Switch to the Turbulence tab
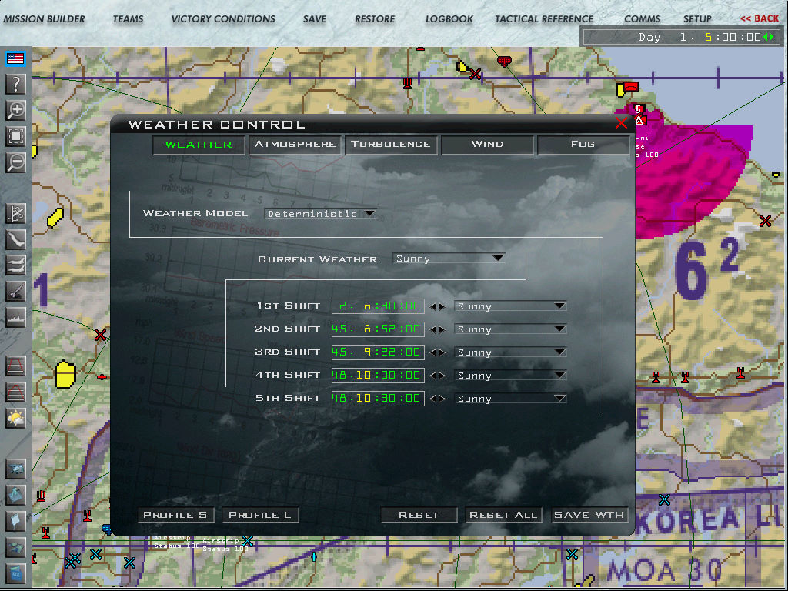 click(390, 144)
